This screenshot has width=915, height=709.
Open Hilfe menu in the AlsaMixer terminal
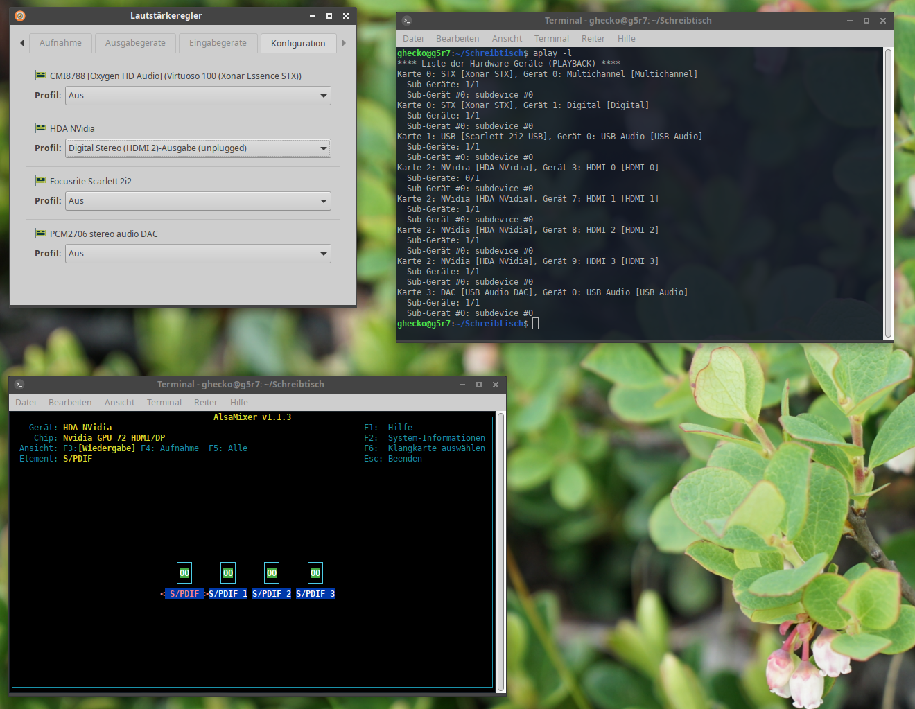(x=239, y=403)
